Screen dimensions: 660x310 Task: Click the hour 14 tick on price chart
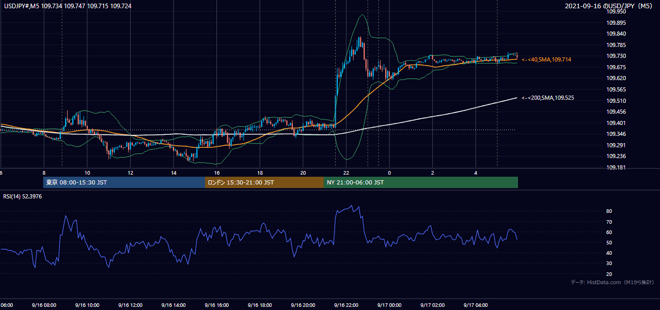coord(174,173)
